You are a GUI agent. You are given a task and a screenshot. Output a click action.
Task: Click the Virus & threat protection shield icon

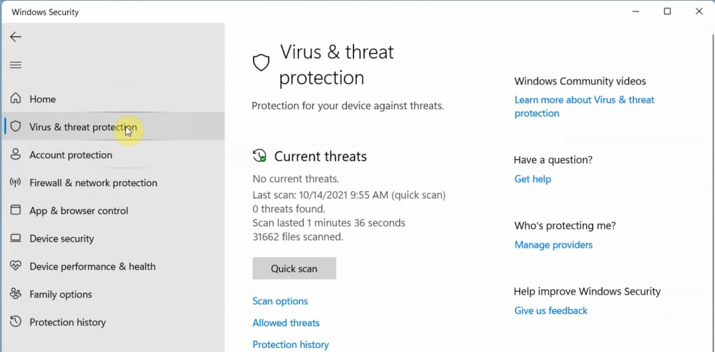click(x=15, y=126)
